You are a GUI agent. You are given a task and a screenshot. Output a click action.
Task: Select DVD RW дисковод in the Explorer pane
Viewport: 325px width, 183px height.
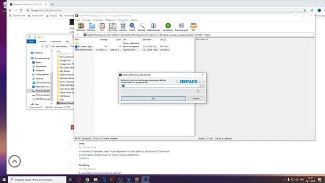point(41,99)
